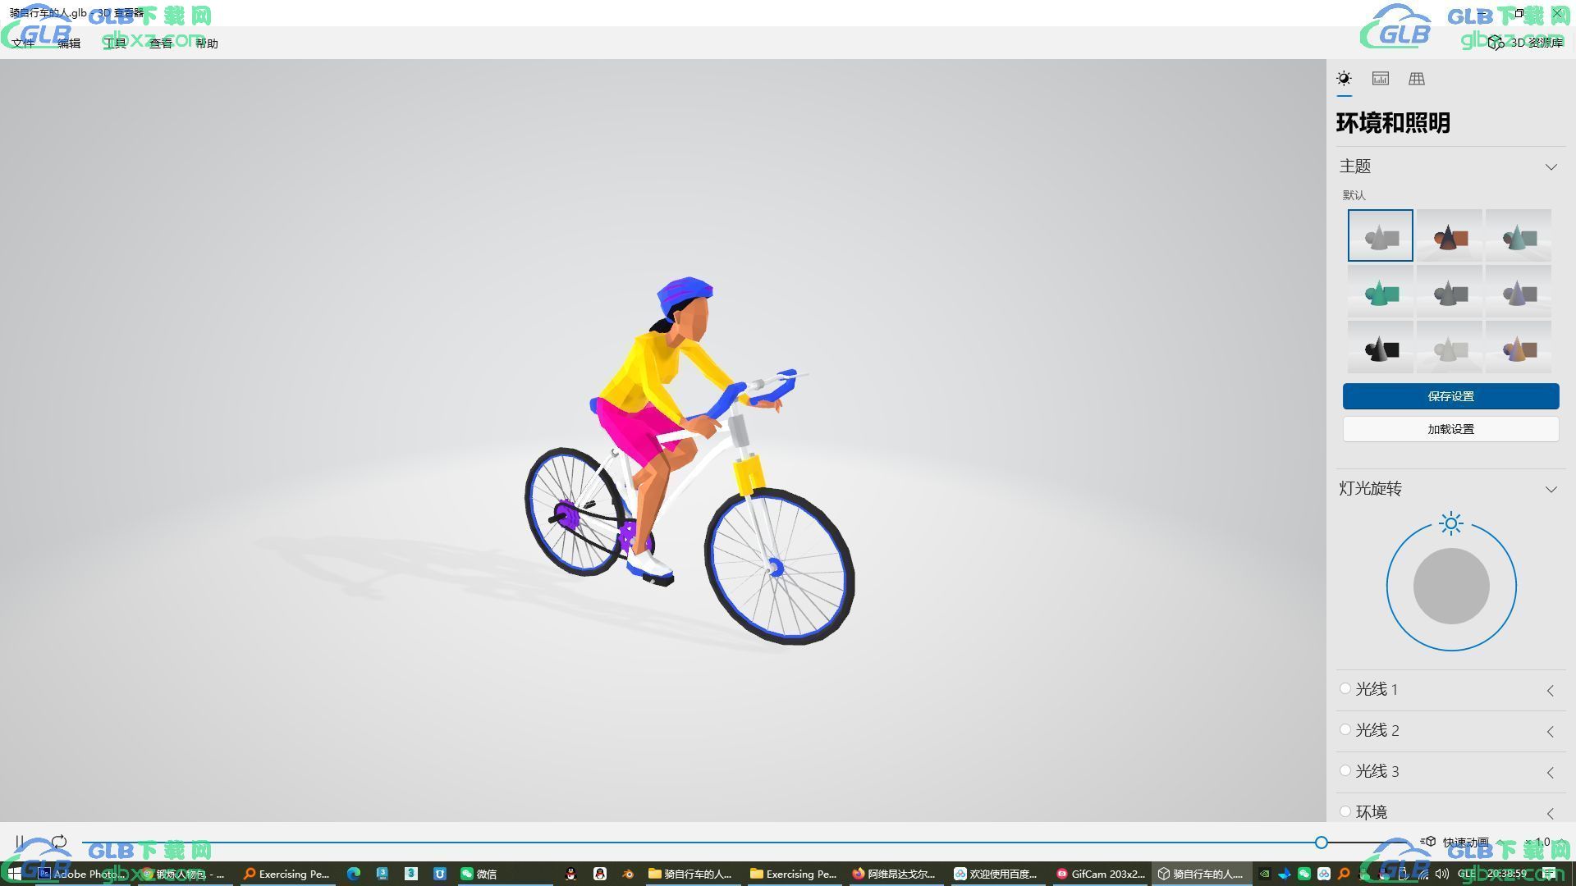Open the Grid and Views panel icon
This screenshot has width=1576, height=886.
[x=1416, y=79]
